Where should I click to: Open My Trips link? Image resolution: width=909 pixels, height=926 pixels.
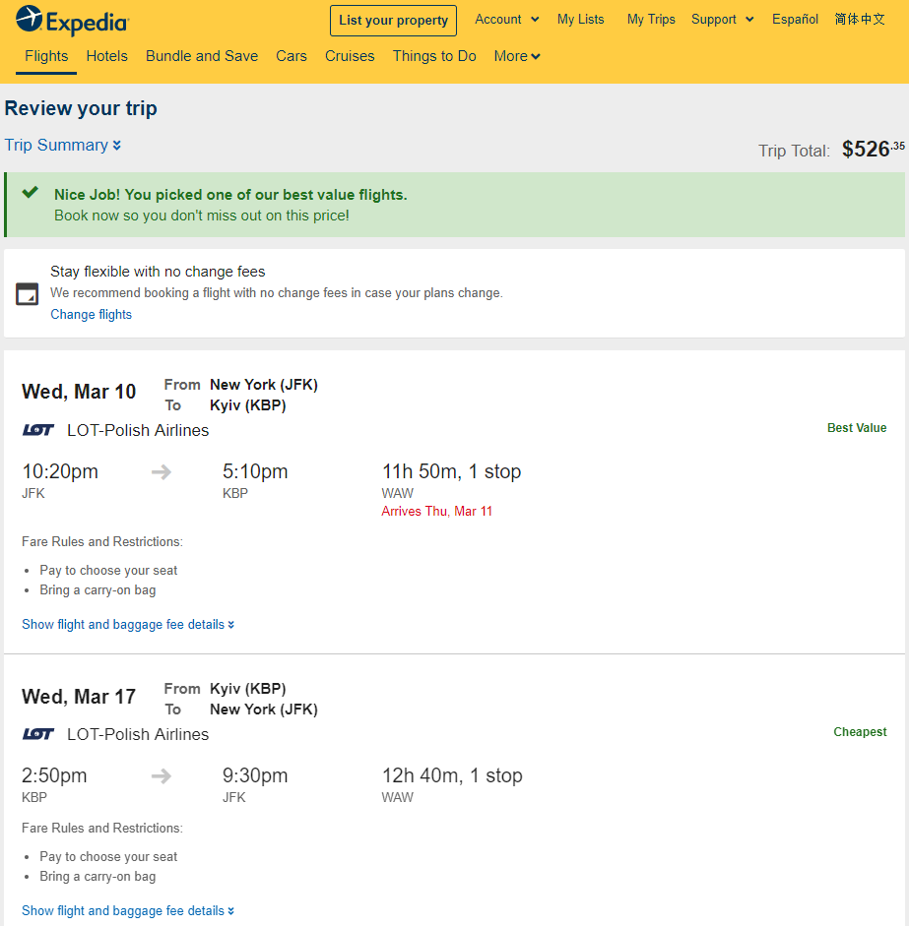[651, 20]
